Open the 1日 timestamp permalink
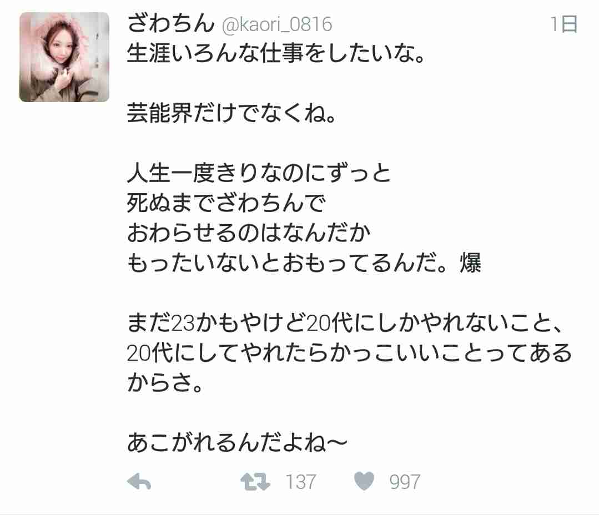Screen dimensions: 599x515 pyautogui.click(x=563, y=24)
